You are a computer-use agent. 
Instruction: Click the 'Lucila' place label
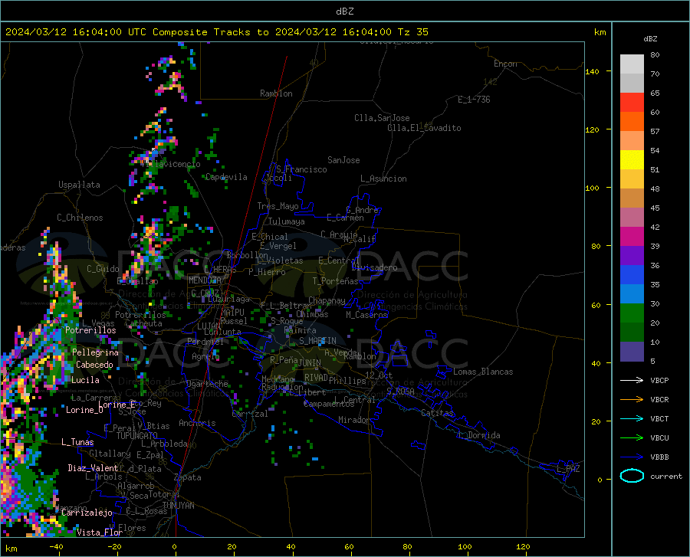tap(85, 380)
